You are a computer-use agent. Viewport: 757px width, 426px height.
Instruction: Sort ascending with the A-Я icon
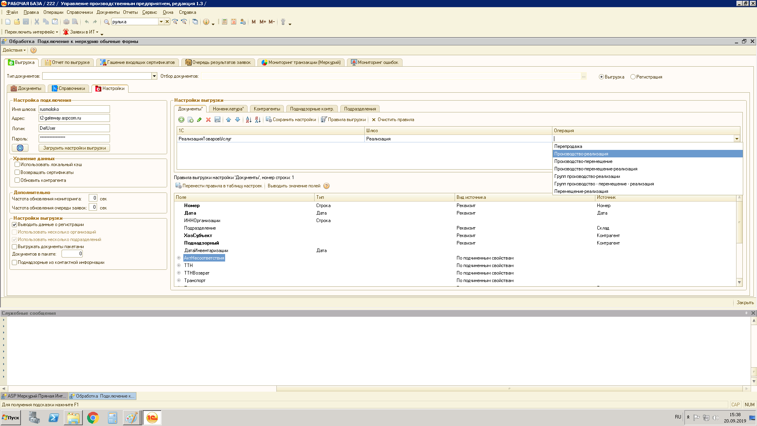248,120
